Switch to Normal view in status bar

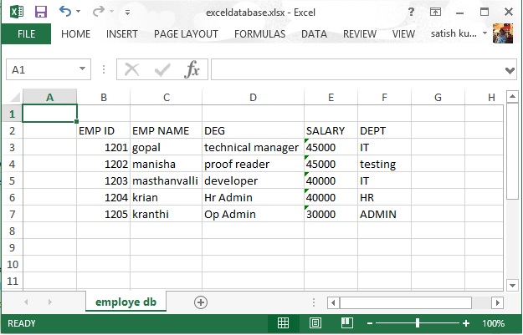[x=284, y=323]
